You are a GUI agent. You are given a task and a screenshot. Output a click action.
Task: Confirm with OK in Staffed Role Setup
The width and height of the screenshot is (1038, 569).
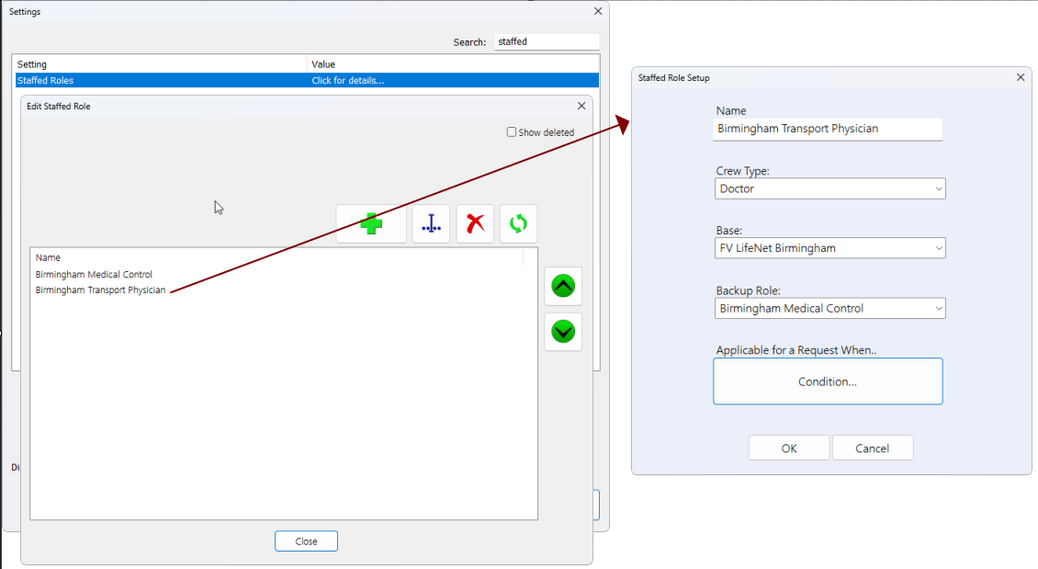click(789, 449)
